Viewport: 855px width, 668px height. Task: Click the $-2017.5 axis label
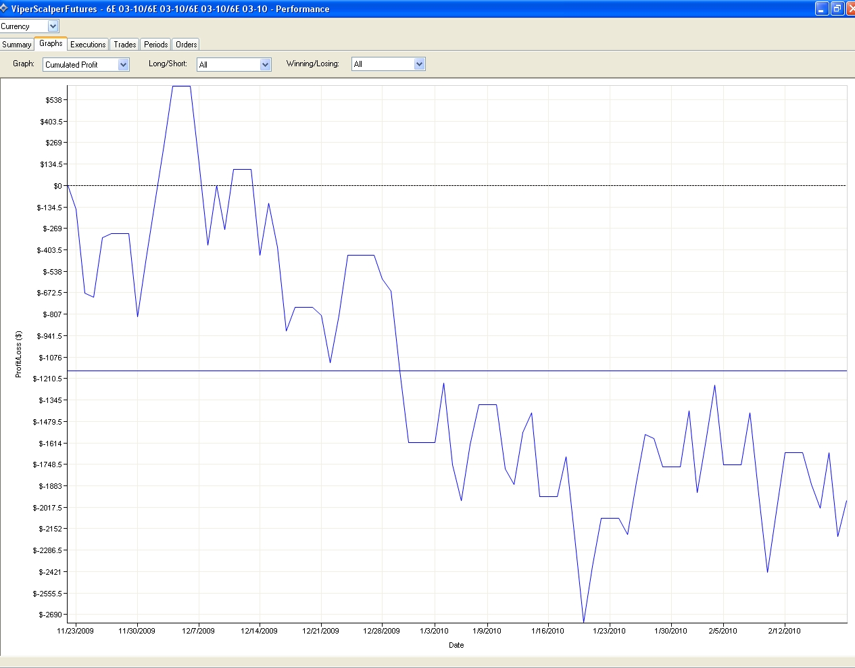coord(48,508)
